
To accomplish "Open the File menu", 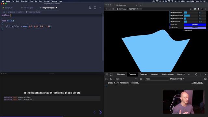I will (x=13, y=1).
